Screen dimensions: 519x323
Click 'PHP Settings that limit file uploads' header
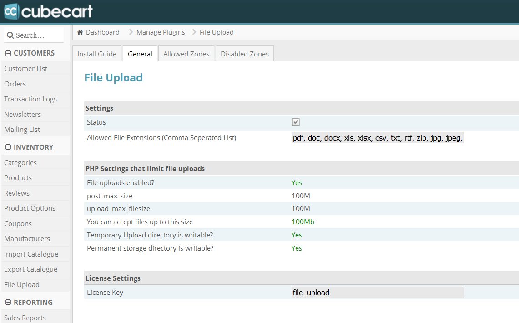click(145, 169)
